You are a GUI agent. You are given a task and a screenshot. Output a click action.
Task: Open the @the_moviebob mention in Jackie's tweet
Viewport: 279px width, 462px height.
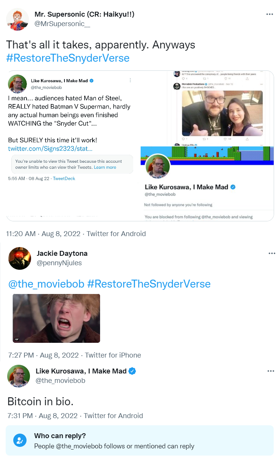pyautogui.click(x=46, y=284)
